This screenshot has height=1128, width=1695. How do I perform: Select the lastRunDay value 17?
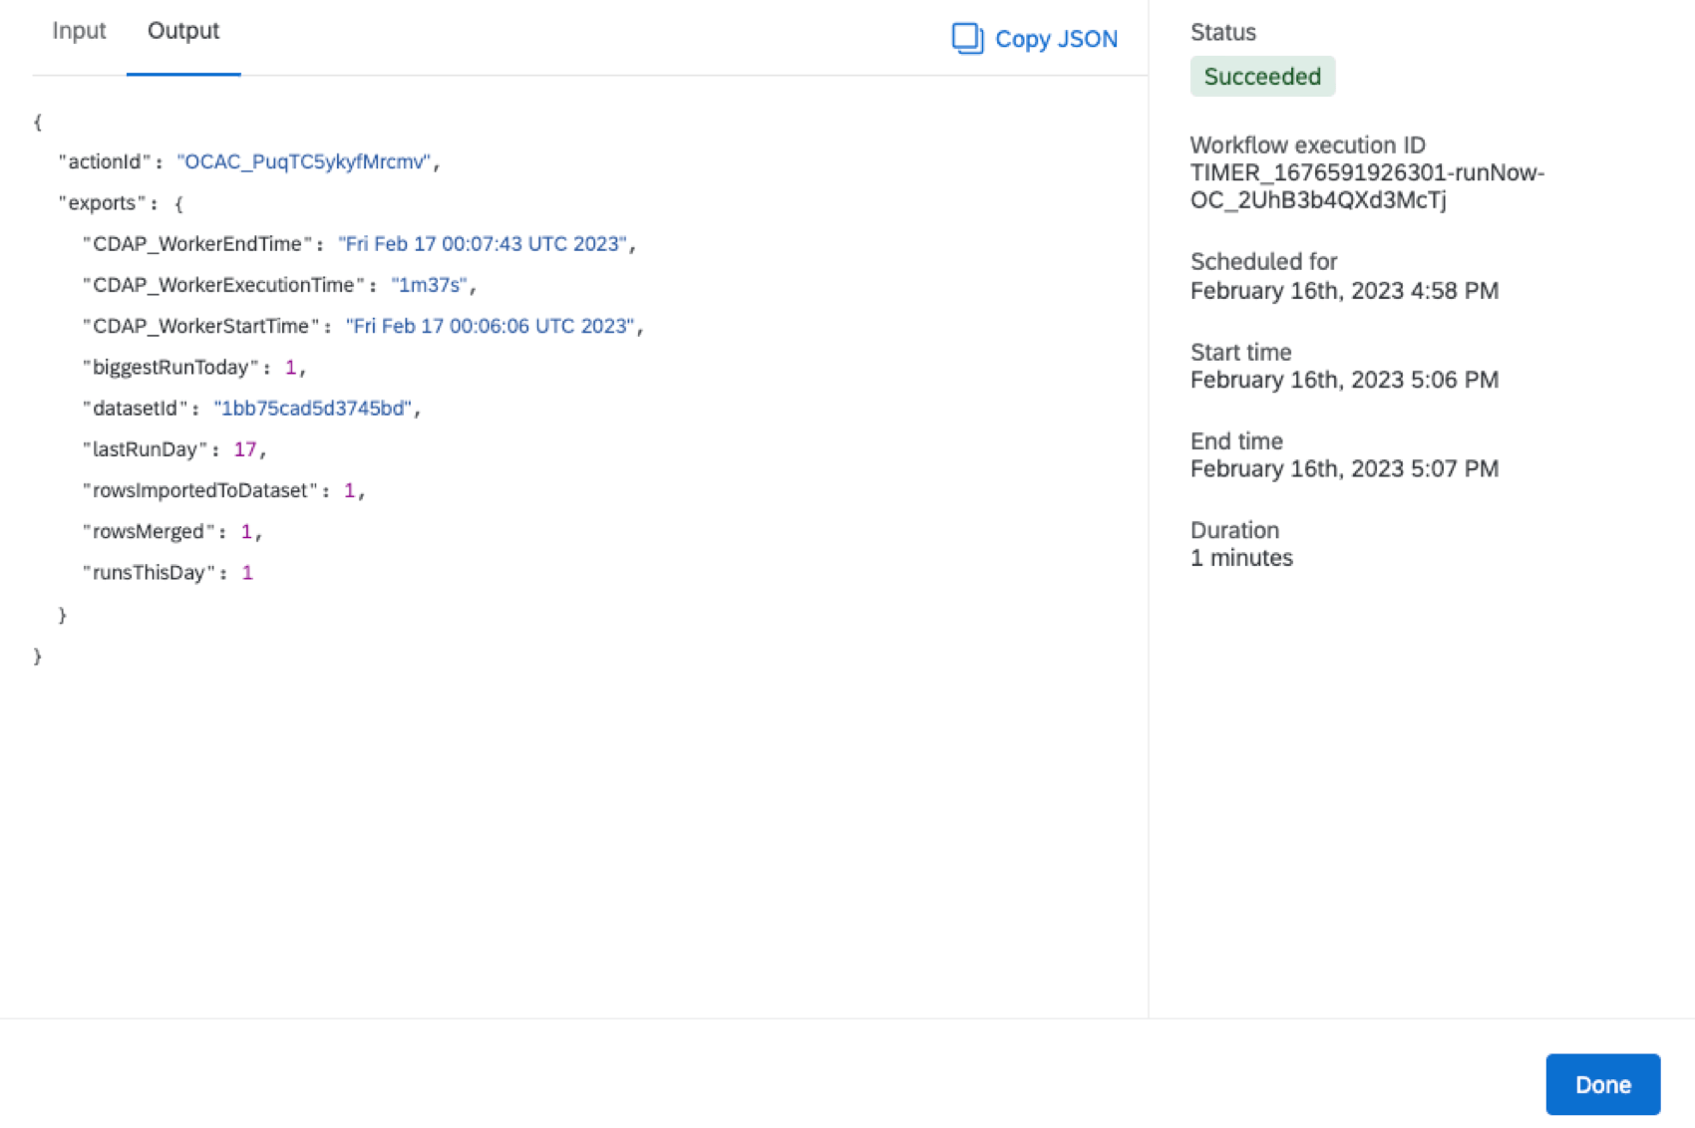point(244,448)
